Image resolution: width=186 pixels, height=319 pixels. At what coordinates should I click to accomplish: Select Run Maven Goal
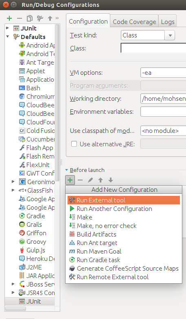point(124,252)
